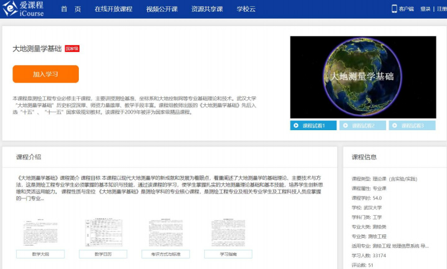This screenshot has width=447, height=269.
Task: Open the 学习指南 document thumbnail
Action: pyautogui.click(x=228, y=232)
